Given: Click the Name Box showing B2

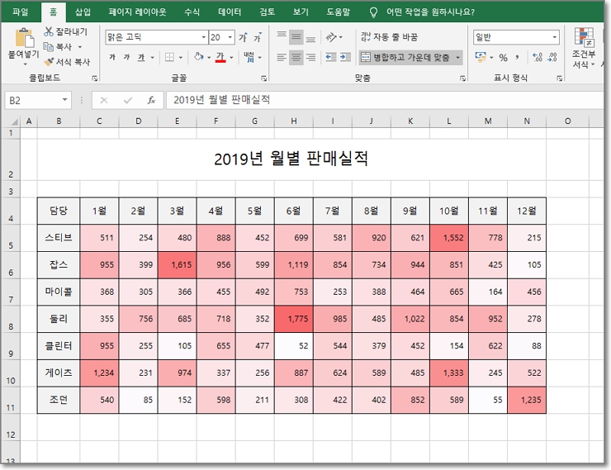Looking at the screenshot, I should coord(33,101).
